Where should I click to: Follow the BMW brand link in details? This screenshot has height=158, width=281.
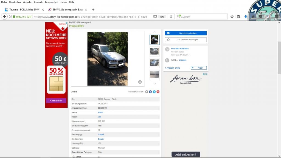pyautogui.click(x=100, y=112)
